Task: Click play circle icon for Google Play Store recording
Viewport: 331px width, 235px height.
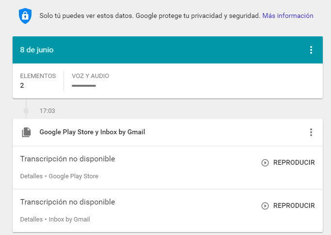Action: (x=265, y=163)
